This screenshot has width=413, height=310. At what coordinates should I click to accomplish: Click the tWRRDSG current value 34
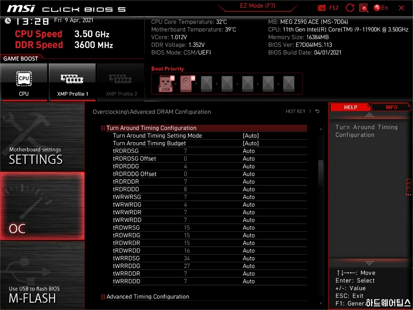point(187,258)
